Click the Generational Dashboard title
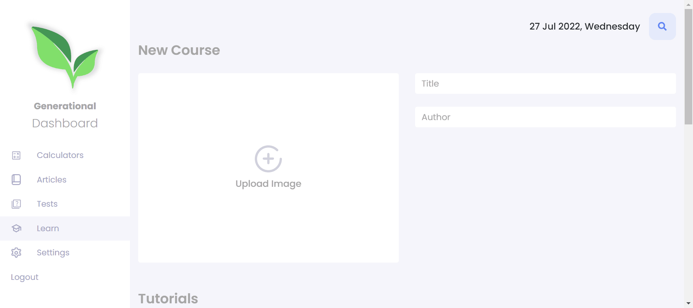This screenshot has width=693, height=308. 65,115
